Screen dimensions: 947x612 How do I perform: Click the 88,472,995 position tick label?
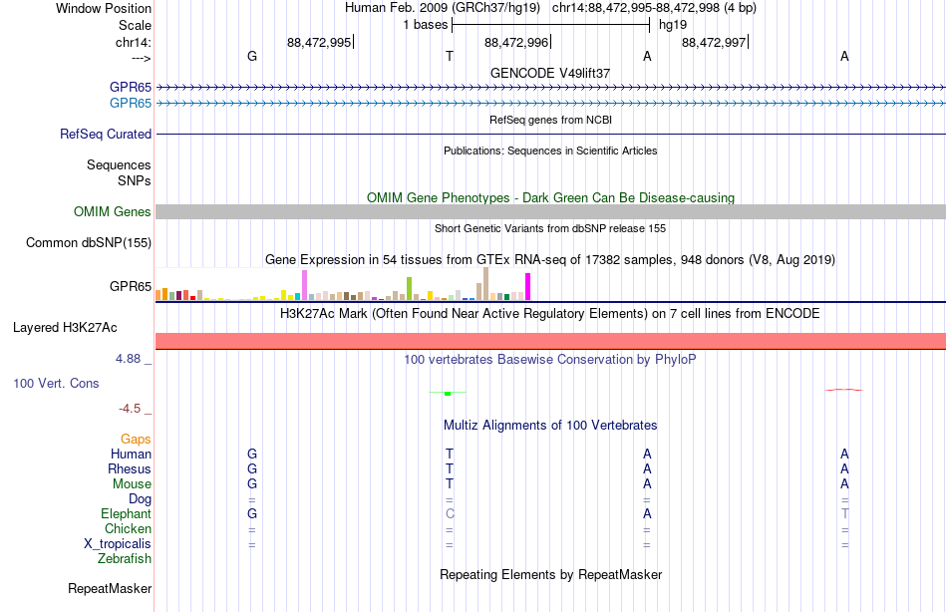pyautogui.click(x=319, y=42)
